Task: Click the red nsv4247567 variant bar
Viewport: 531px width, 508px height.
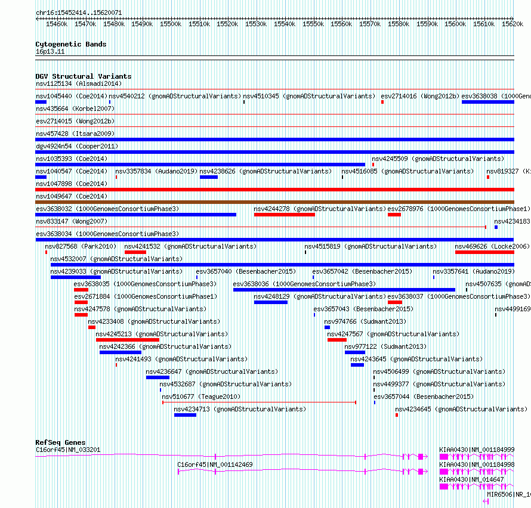Action: pyautogui.click(x=337, y=340)
